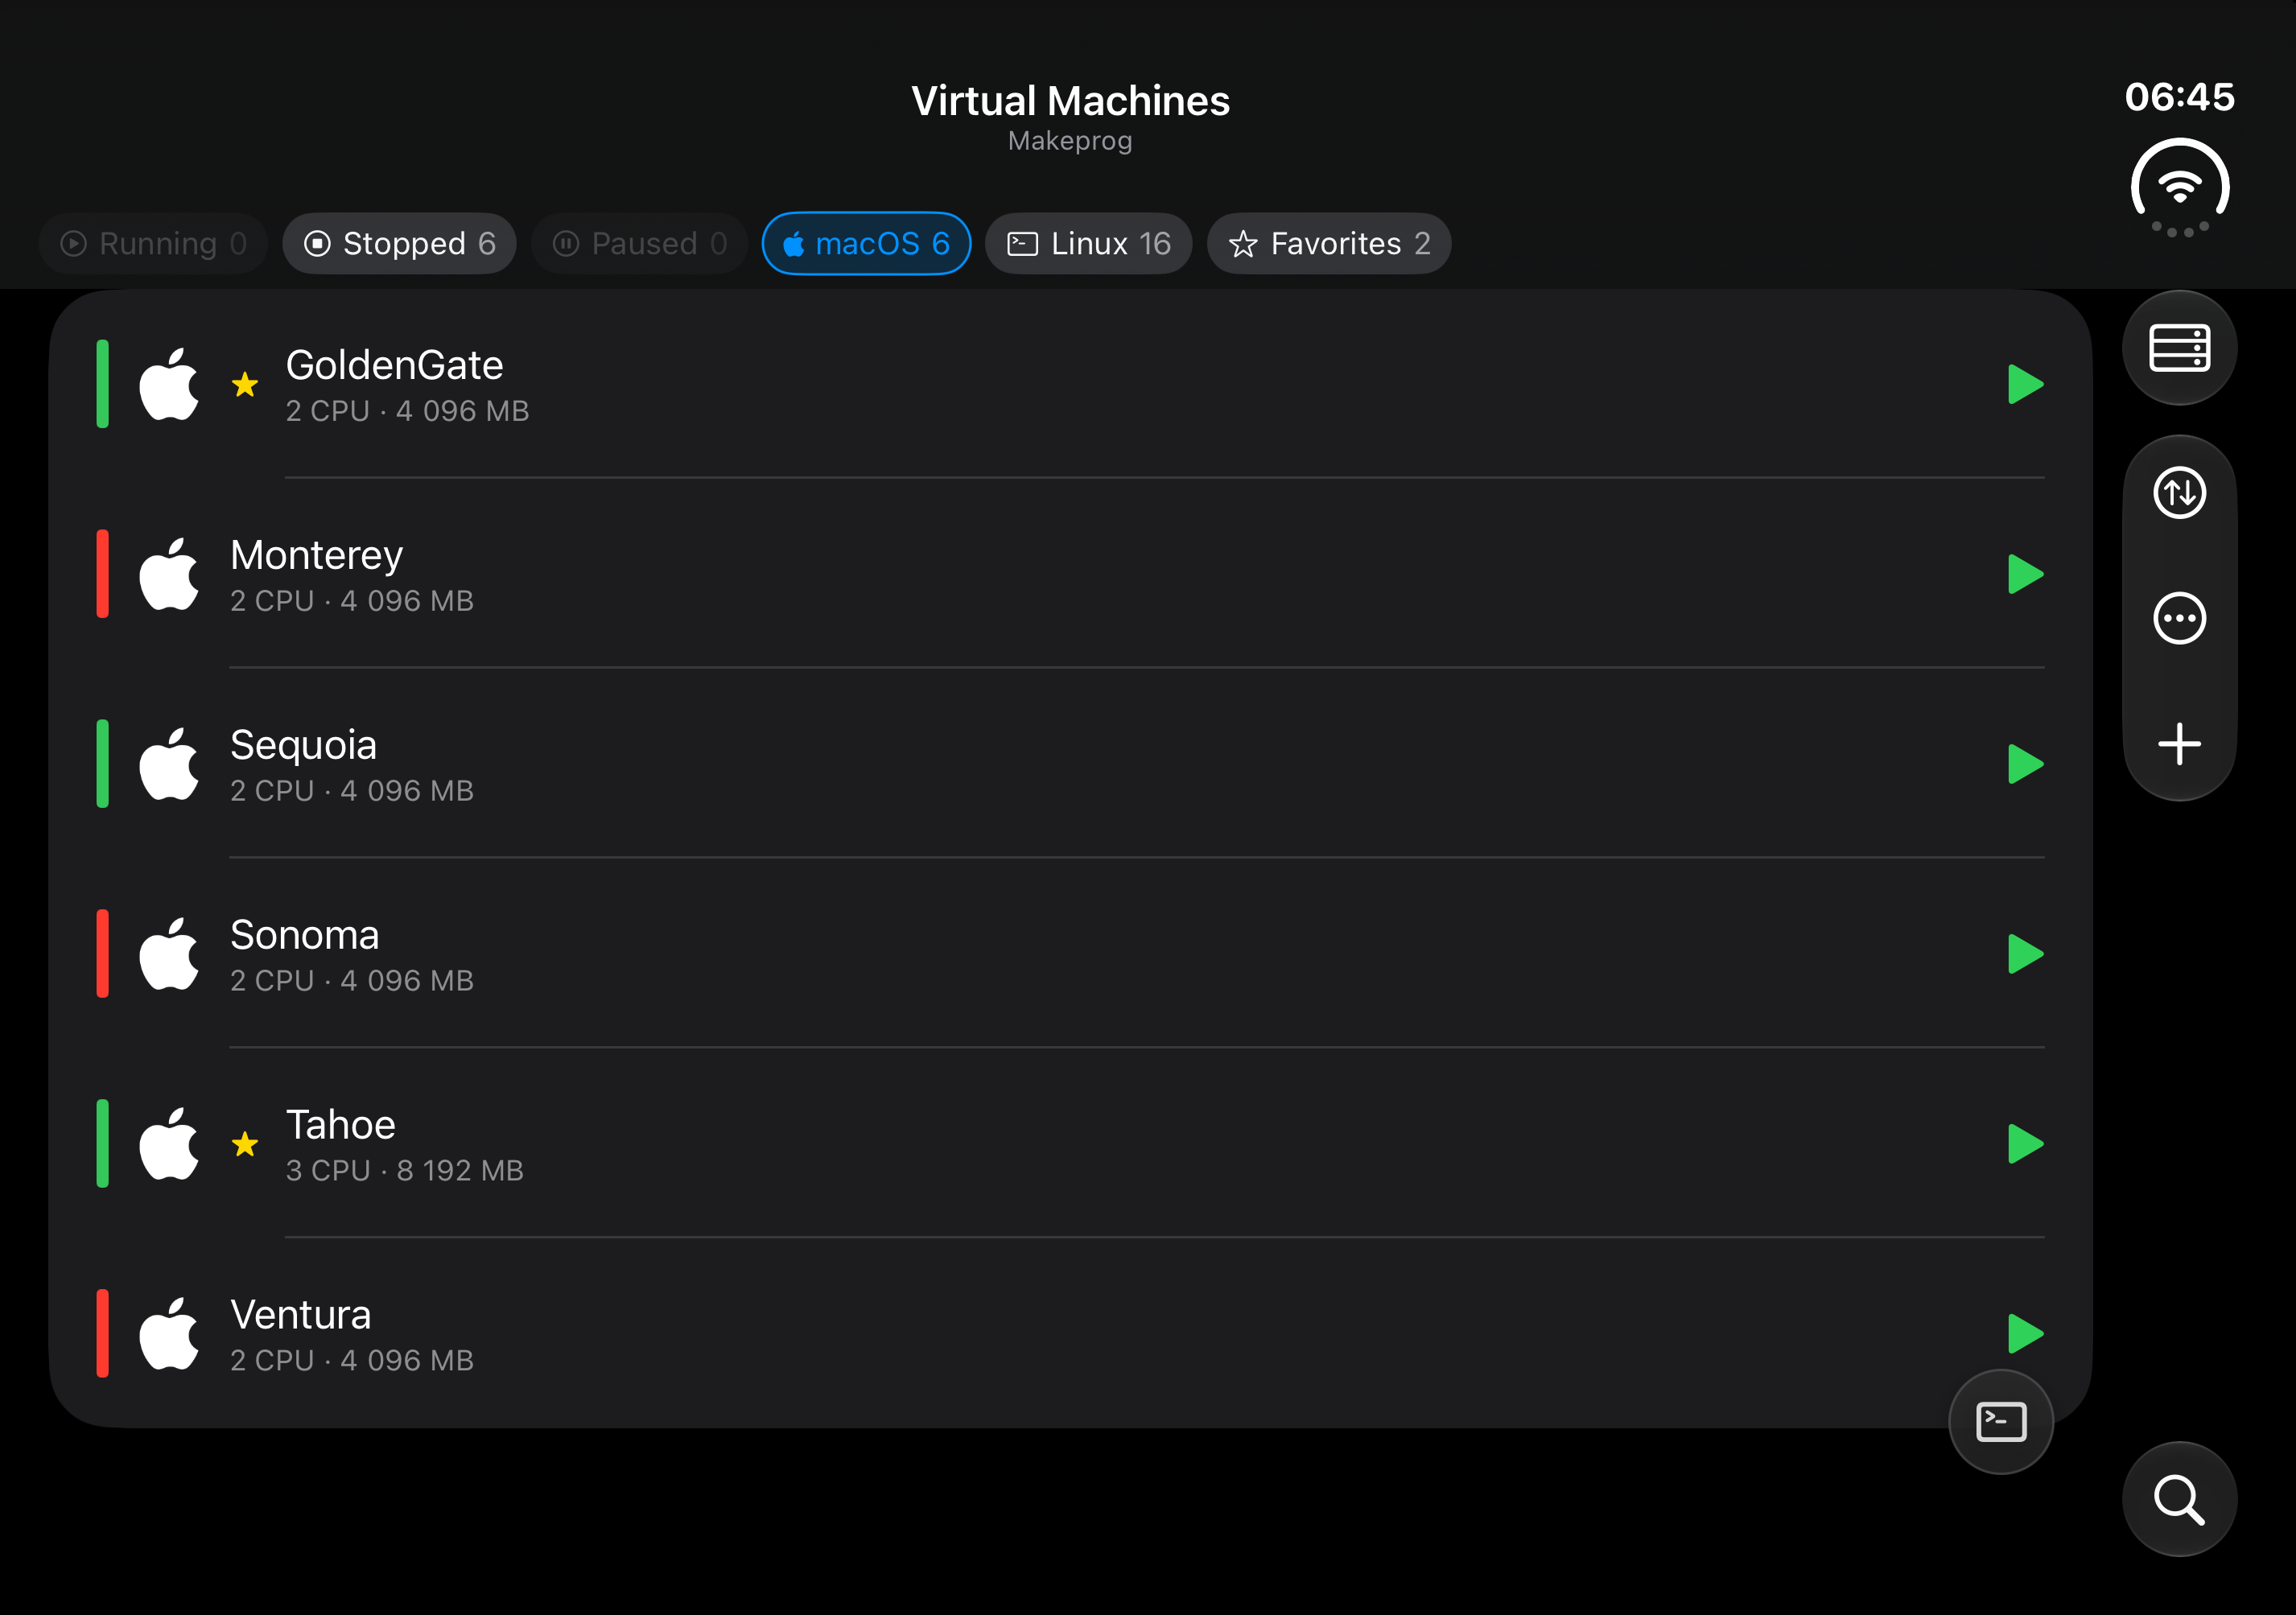This screenshot has width=2296, height=1615.
Task: Start the Monterey virtual machine
Action: (2025, 574)
